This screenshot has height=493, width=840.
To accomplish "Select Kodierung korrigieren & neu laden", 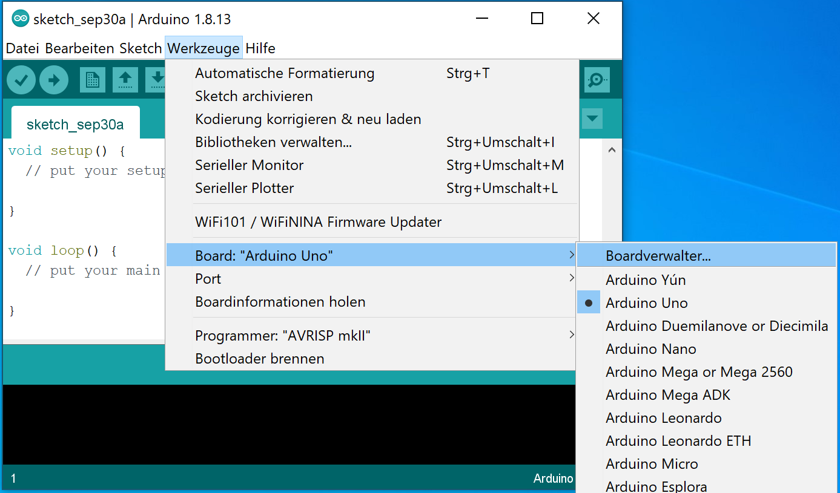I will (372, 119).
